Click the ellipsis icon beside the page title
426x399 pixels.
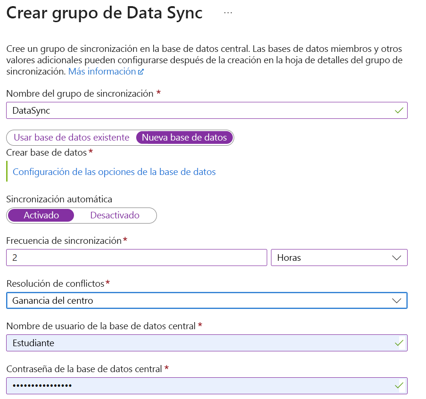click(x=228, y=12)
